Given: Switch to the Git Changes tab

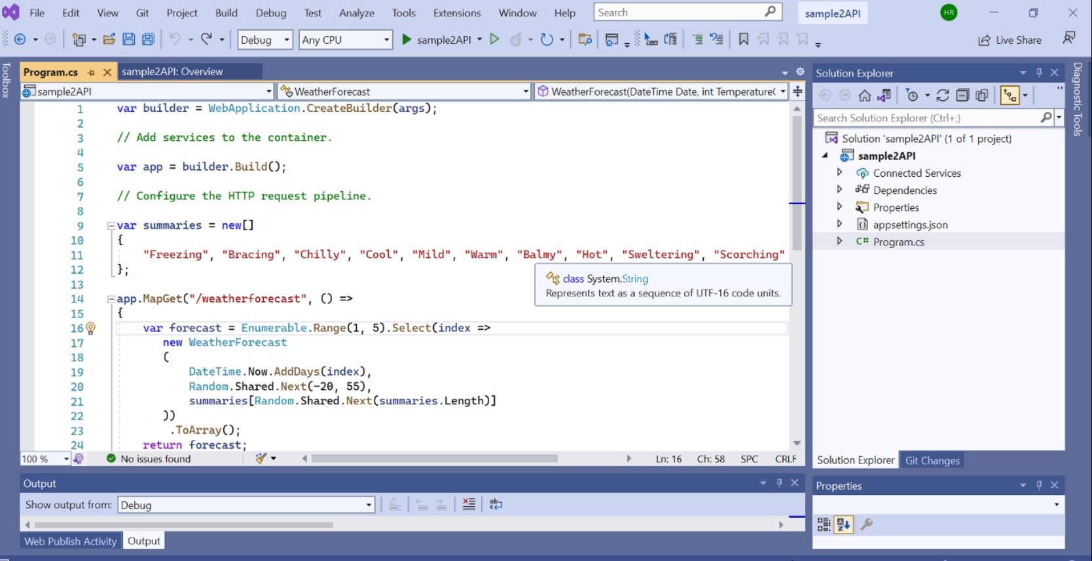Looking at the screenshot, I should (x=932, y=460).
